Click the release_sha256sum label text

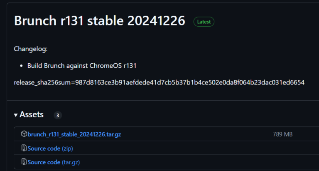[42, 82]
